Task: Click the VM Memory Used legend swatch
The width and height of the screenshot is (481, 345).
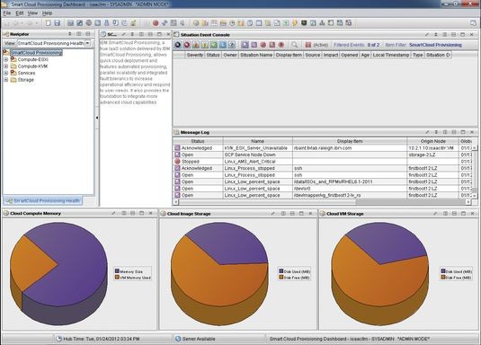Action: [117, 278]
